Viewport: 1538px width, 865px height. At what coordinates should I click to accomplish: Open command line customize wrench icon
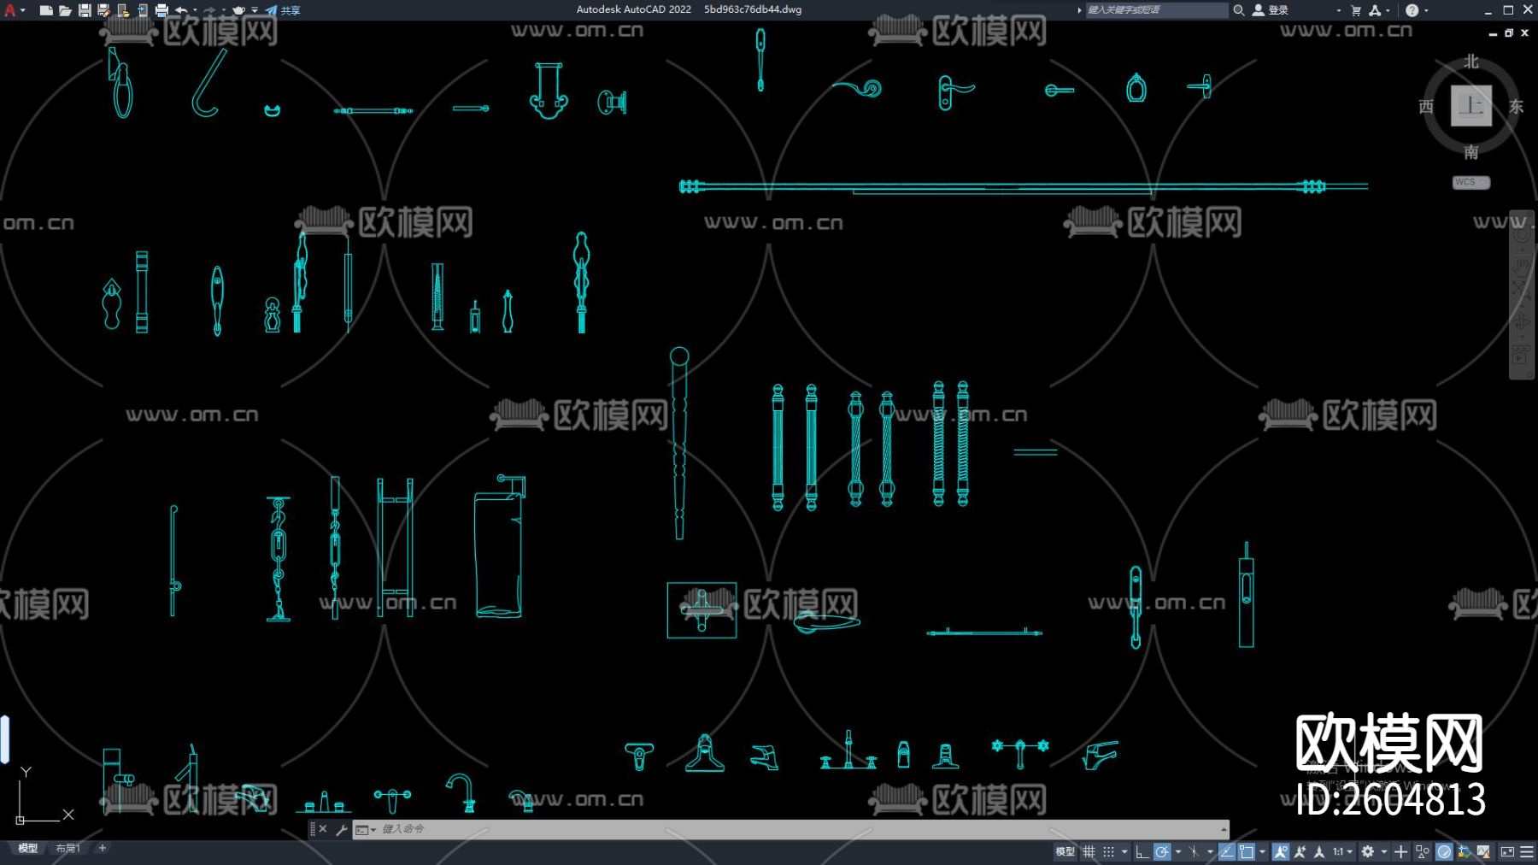coord(341,829)
